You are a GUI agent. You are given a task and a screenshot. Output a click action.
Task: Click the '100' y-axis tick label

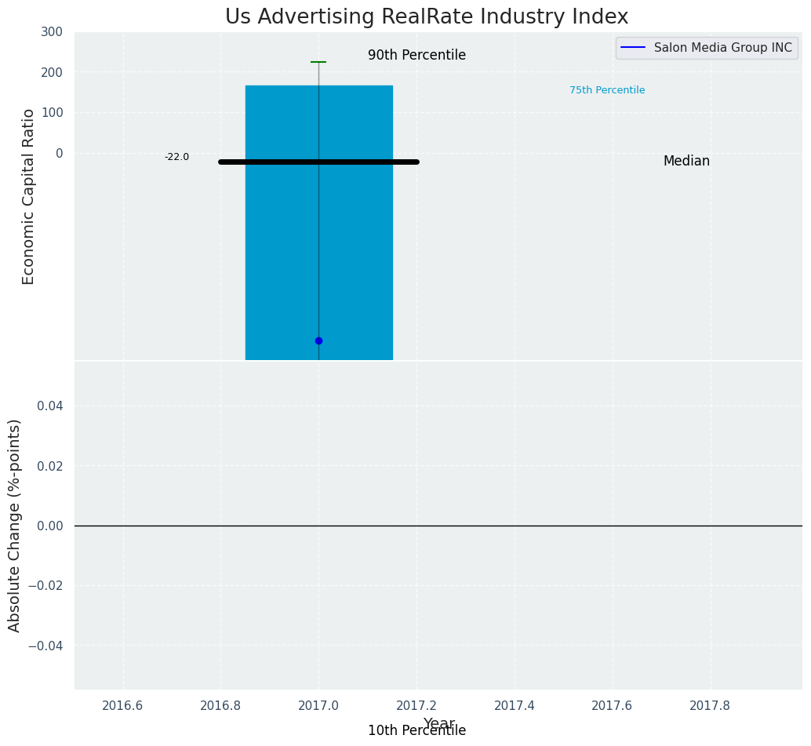(x=51, y=113)
